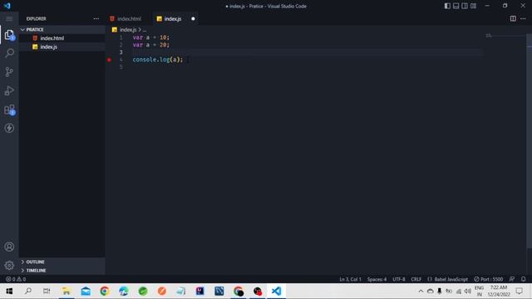Open editor More Actions ellipsis
Viewport: 532px width, 299px height.
tap(523, 18)
